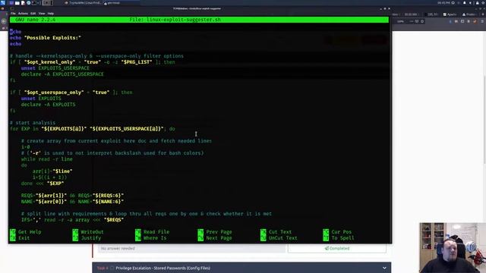Click the WriteOut shortcut label
The image size is (486, 273).
92,232
